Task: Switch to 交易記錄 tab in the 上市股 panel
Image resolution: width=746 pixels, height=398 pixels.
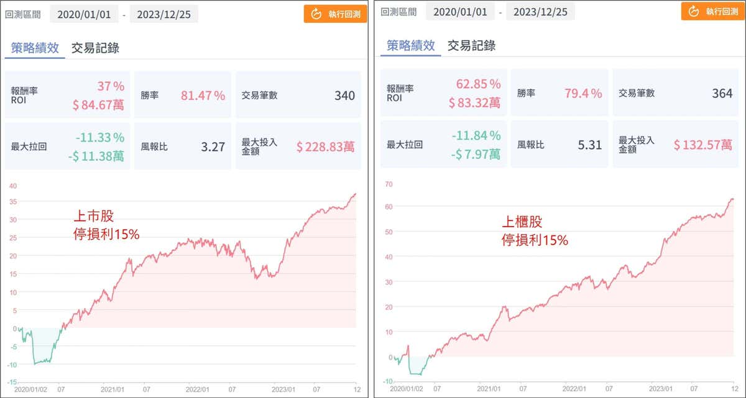Action: [x=95, y=47]
